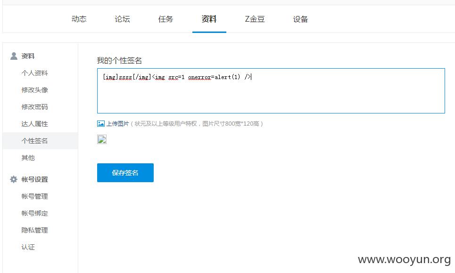Viewport: 455px width, 273px height.
Task: Open the 任务 tab
Action: (x=165, y=19)
